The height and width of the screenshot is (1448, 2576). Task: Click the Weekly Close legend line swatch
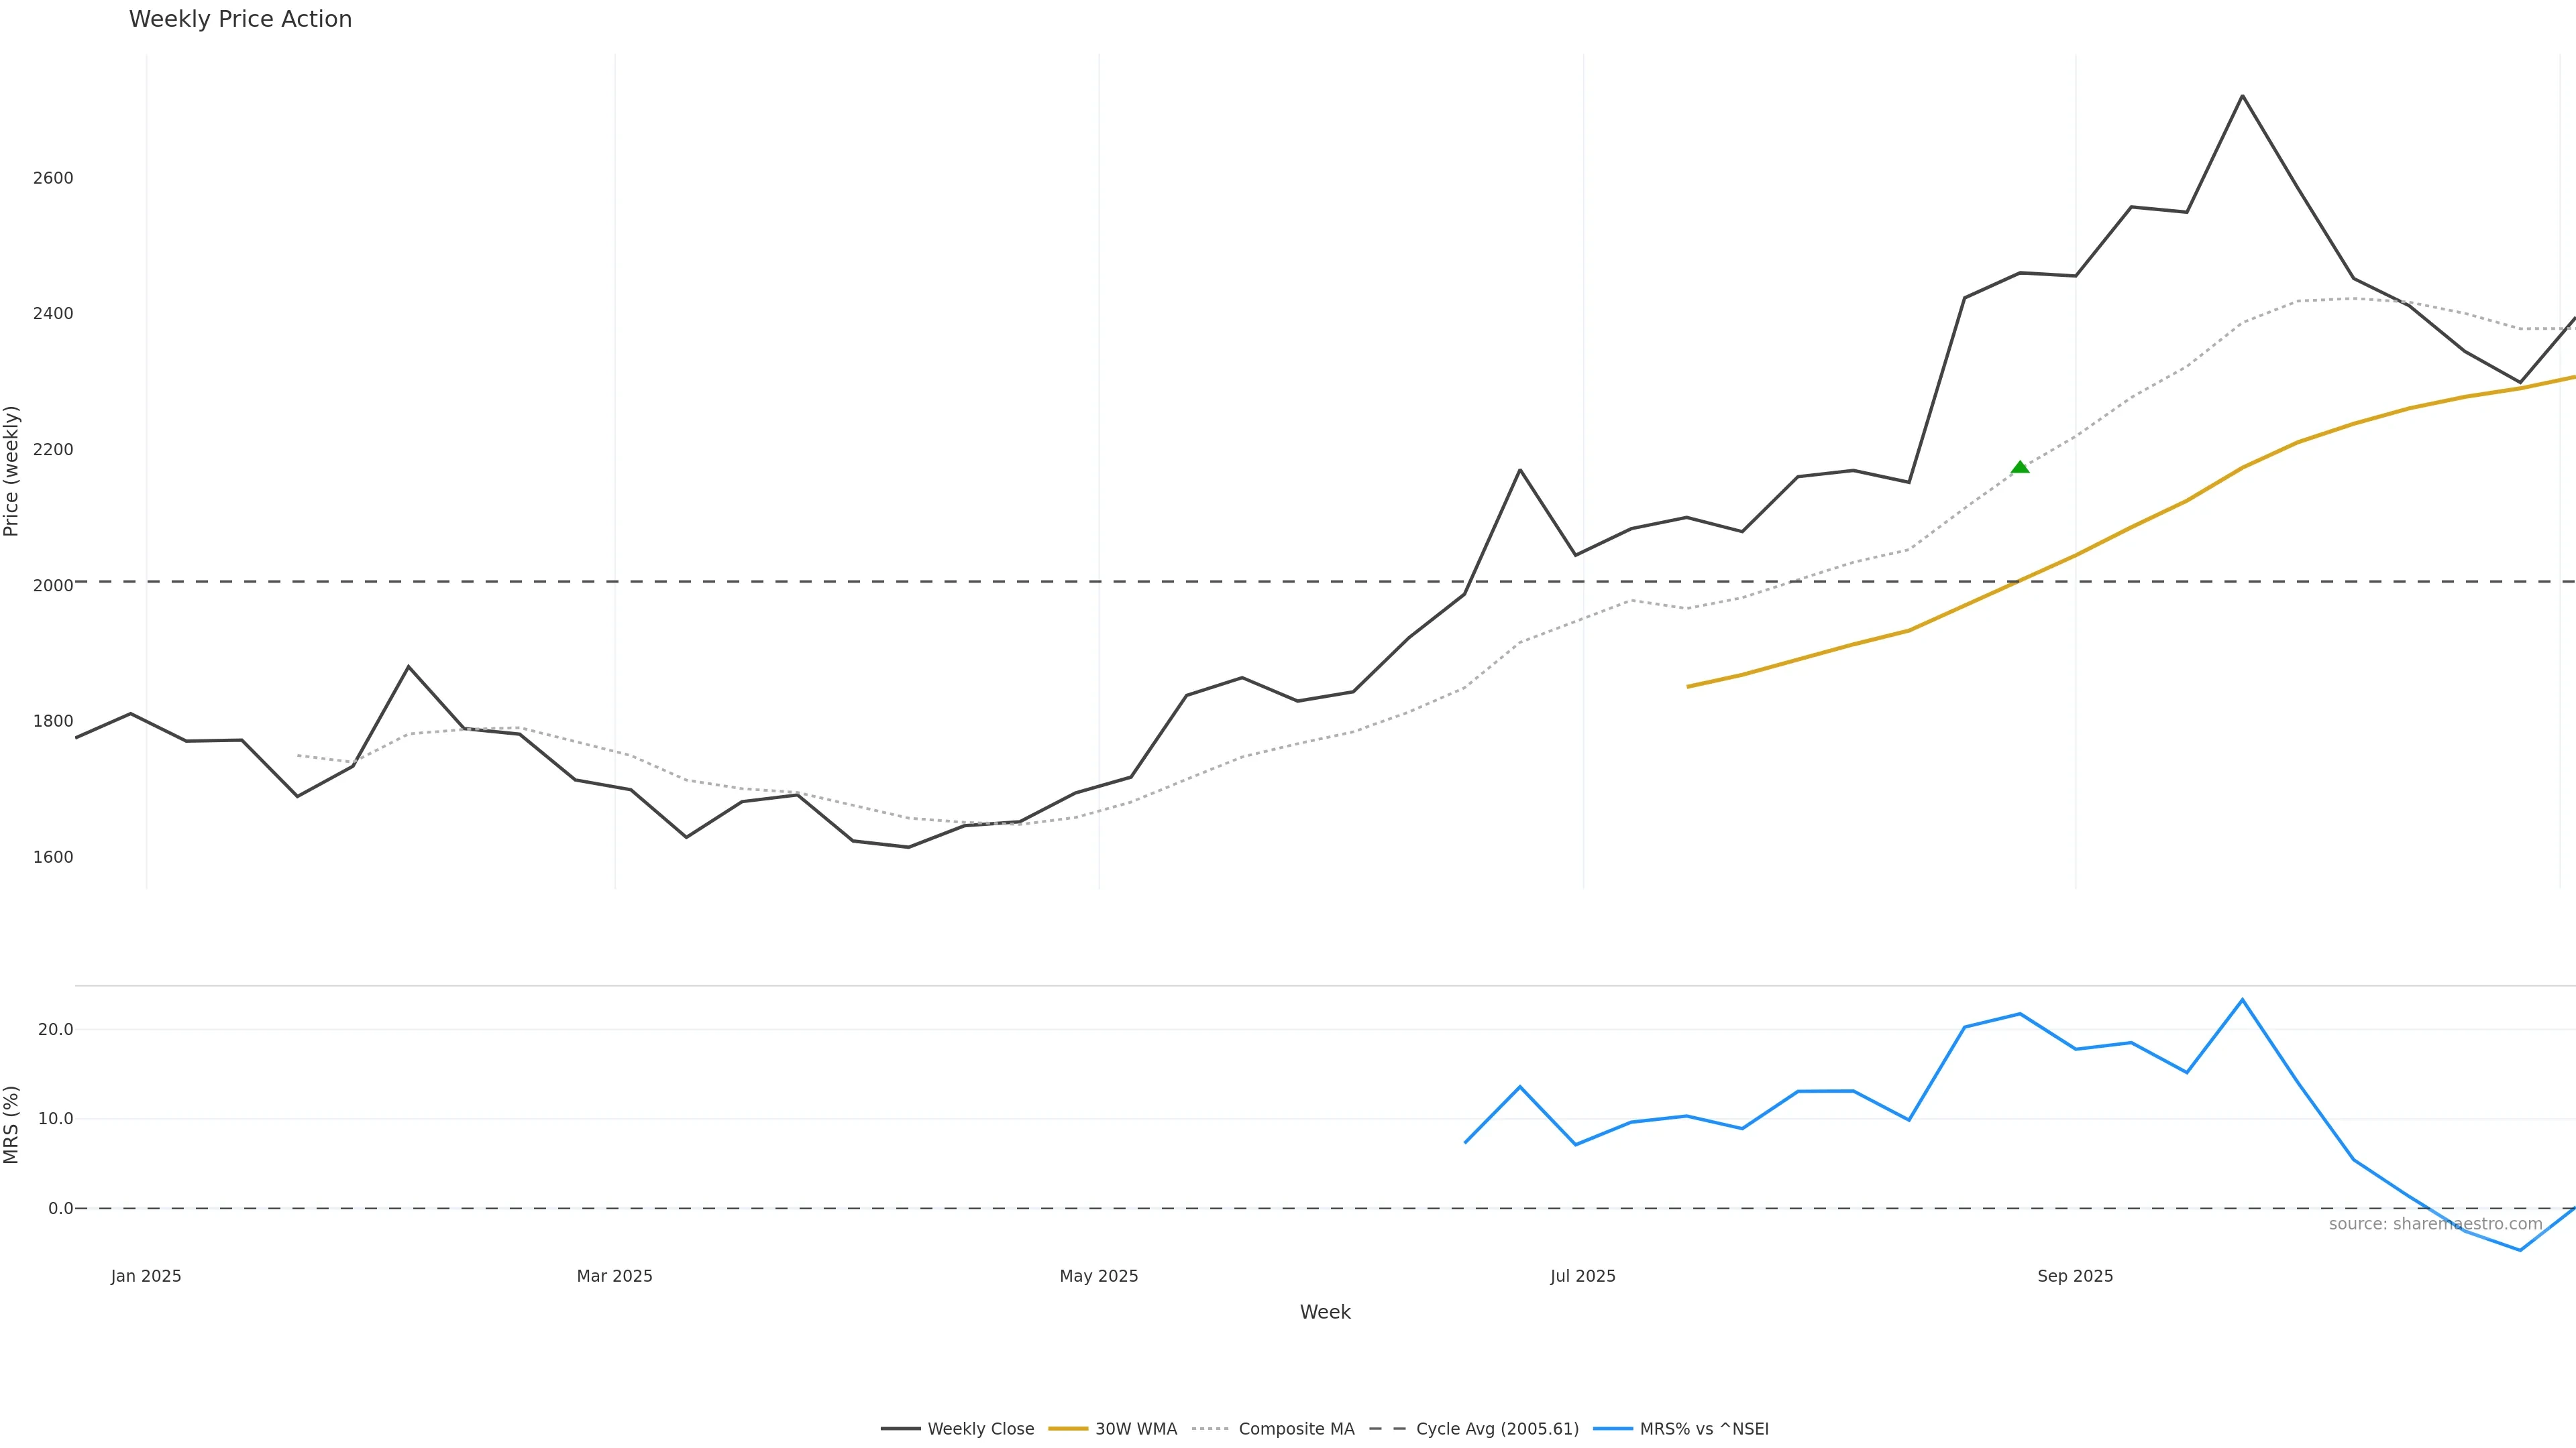[x=900, y=1429]
